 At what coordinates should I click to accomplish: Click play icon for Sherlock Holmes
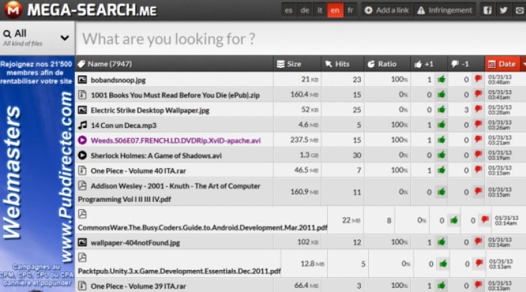coord(82,155)
